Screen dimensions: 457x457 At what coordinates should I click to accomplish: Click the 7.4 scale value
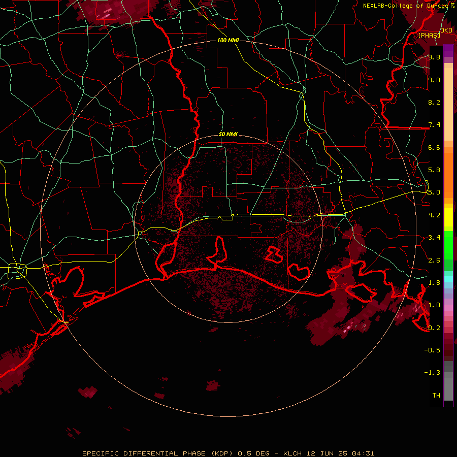[x=434, y=125]
